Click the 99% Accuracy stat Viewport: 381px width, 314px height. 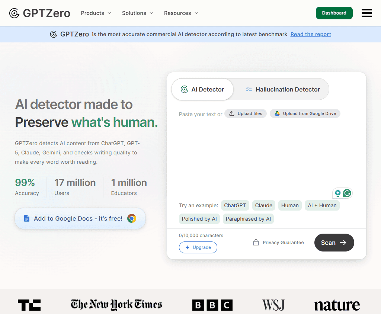tap(27, 187)
